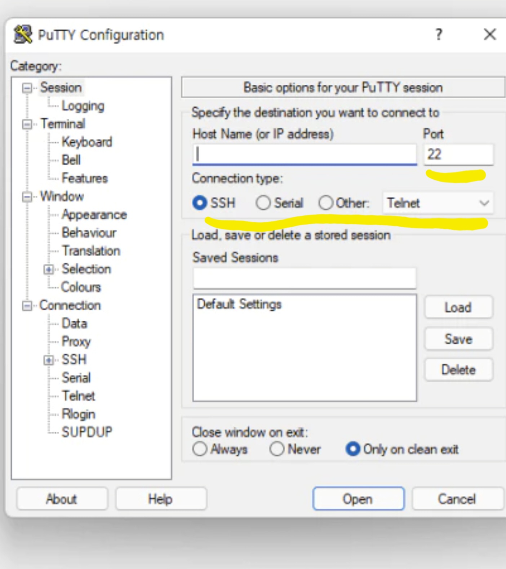Viewport: 506px width, 569px height.
Task: Open the Features settings category
Action: [85, 178]
